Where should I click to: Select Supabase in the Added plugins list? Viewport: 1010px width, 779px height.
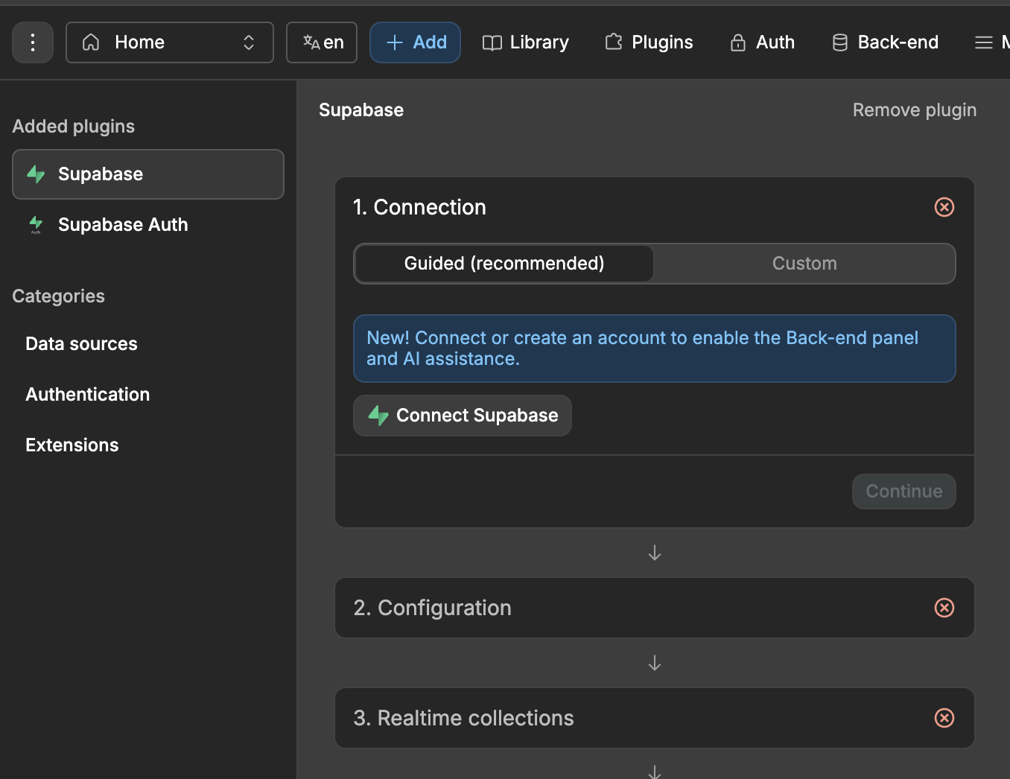pyautogui.click(x=148, y=174)
